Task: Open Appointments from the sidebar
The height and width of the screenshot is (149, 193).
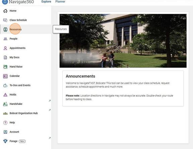Action: tap(17, 48)
